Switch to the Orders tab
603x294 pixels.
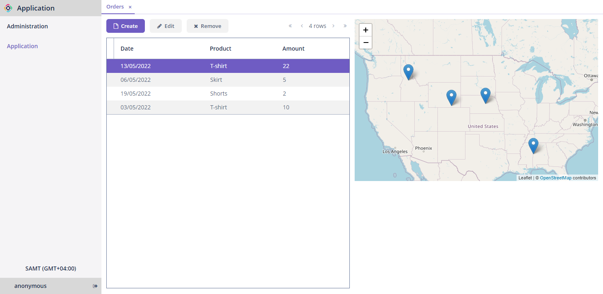click(x=115, y=7)
